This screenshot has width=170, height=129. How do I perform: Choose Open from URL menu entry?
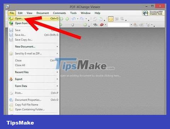tap(34, 23)
